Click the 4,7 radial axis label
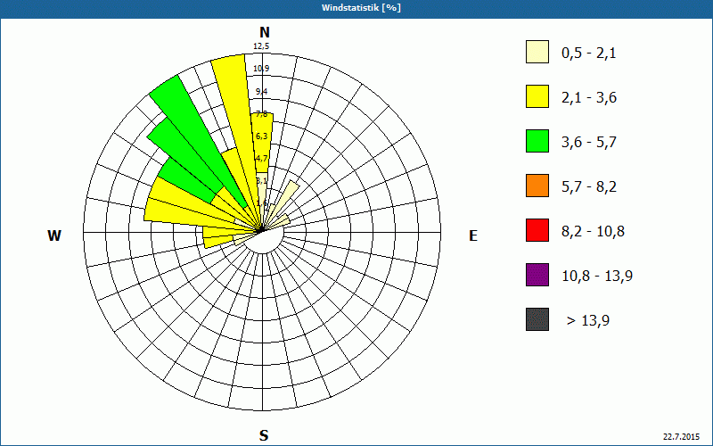Viewport: 713px width, 446px height. tap(261, 159)
